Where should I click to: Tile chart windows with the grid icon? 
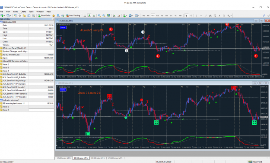[108, 15]
